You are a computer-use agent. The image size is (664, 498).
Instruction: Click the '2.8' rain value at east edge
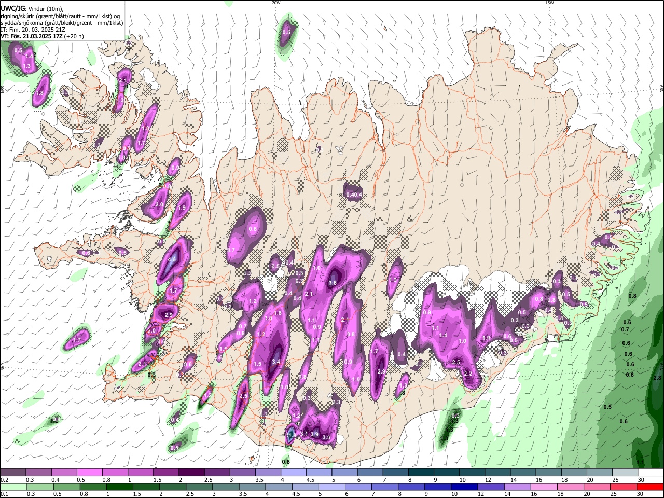point(657,378)
